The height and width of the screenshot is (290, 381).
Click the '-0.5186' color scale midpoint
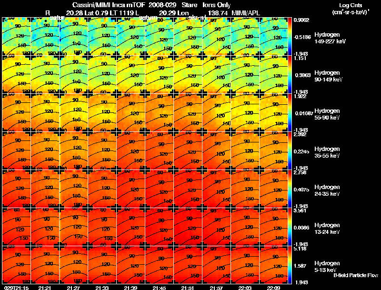(302, 37)
